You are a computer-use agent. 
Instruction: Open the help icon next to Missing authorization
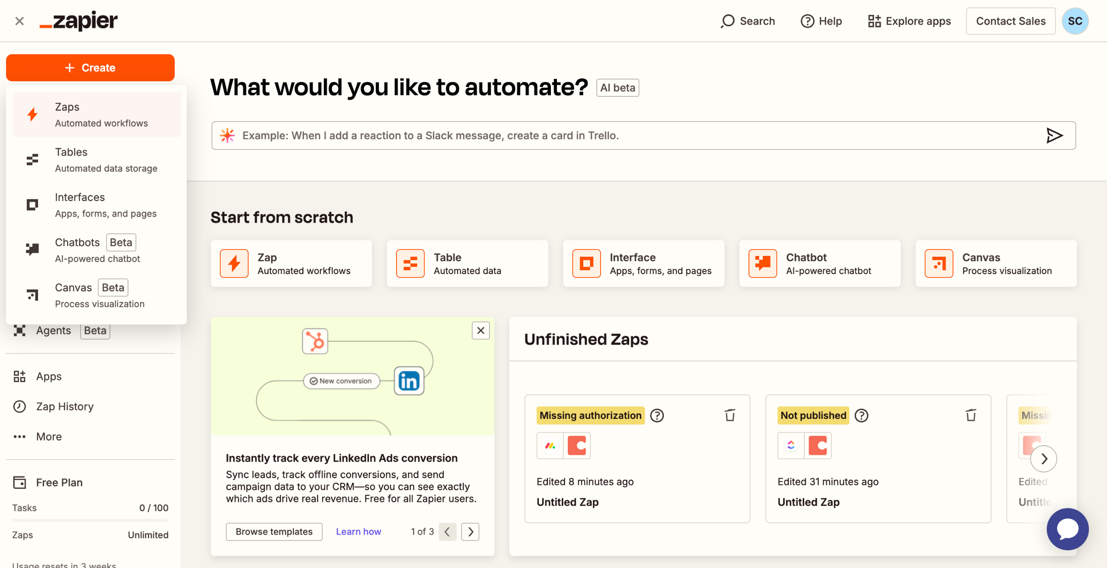click(657, 415)
